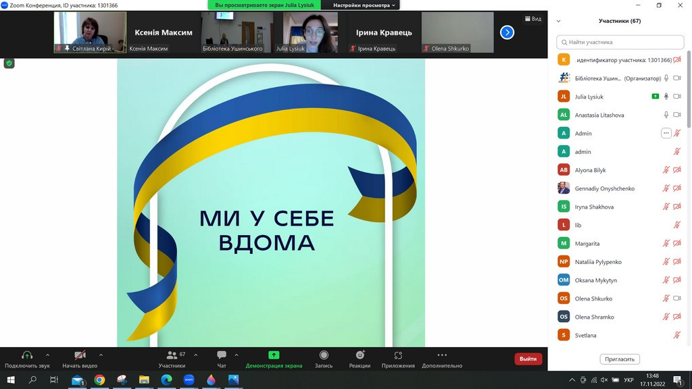Expand arrow next to Участники in toolbar

[195, 355]
